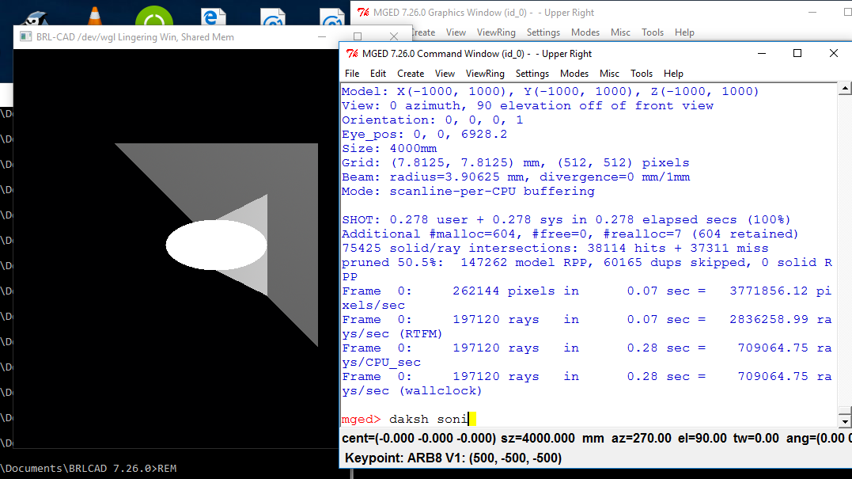Open Modes menu in MGED Graphics Window
The width and height of the screenshot is (852, 479).
[x=585, y=32]
